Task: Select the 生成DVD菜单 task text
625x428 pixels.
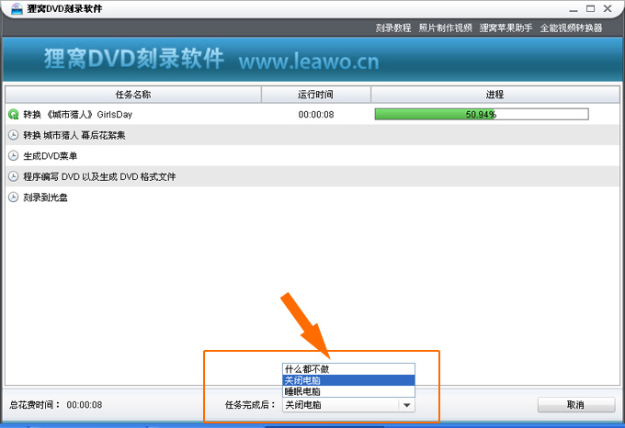Action: pyautogui.click(x=51, y=156)
